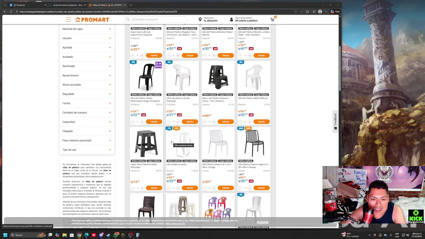The image size is (425, 239).
Task: Add Silla Publix Negro Polinplast to cart
Action: coord(154,121)
